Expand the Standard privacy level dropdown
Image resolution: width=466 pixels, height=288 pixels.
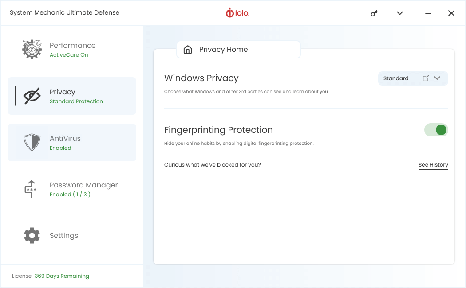pos(396,78)
